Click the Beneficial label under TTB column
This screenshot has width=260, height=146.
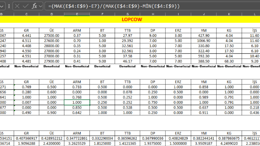[127, 66]
